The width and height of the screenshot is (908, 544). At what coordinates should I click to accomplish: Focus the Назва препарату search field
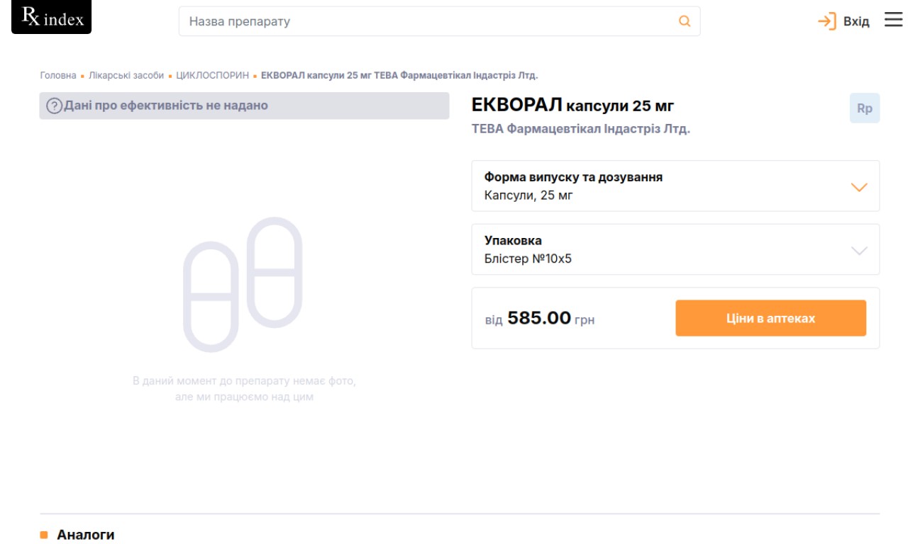(x=426, y=21)
